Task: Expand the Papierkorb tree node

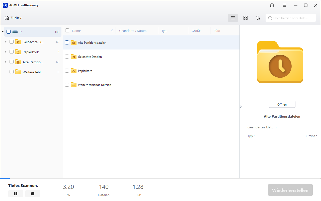Action: pyautogui.click(x=6, y=52)
